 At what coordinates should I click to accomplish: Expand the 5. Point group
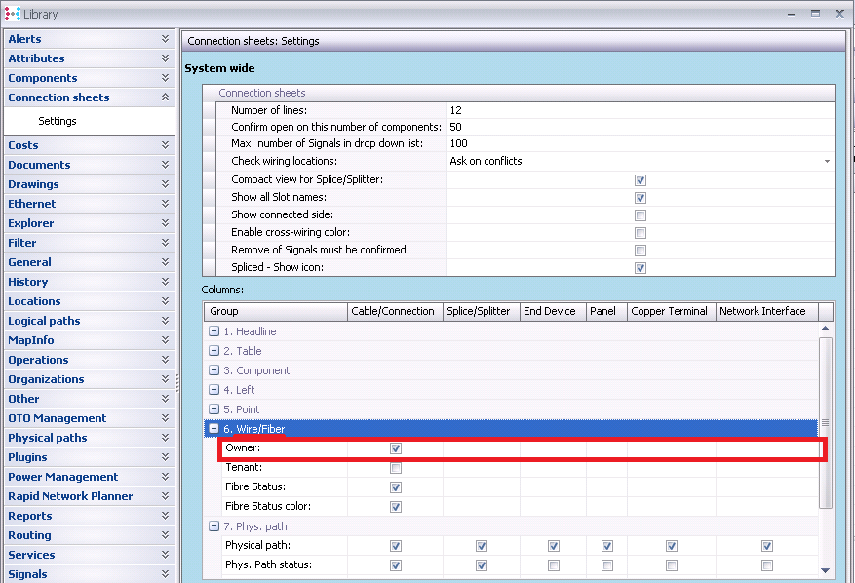[x=214, y=409]
